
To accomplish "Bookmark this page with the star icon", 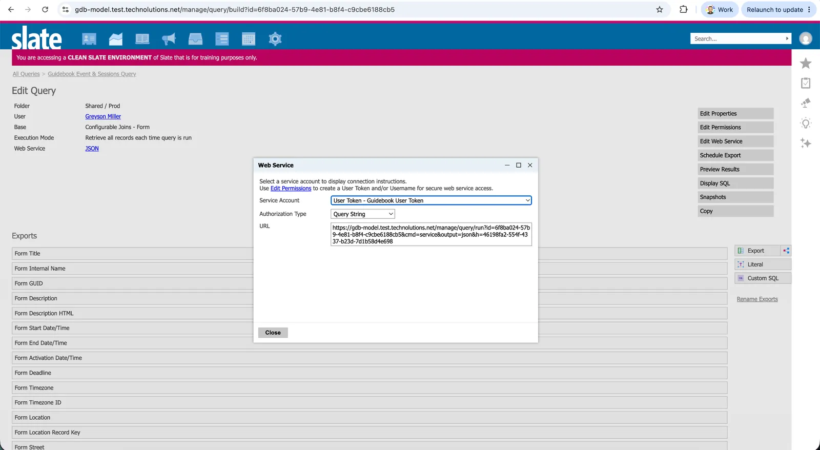I will point(660,9).
